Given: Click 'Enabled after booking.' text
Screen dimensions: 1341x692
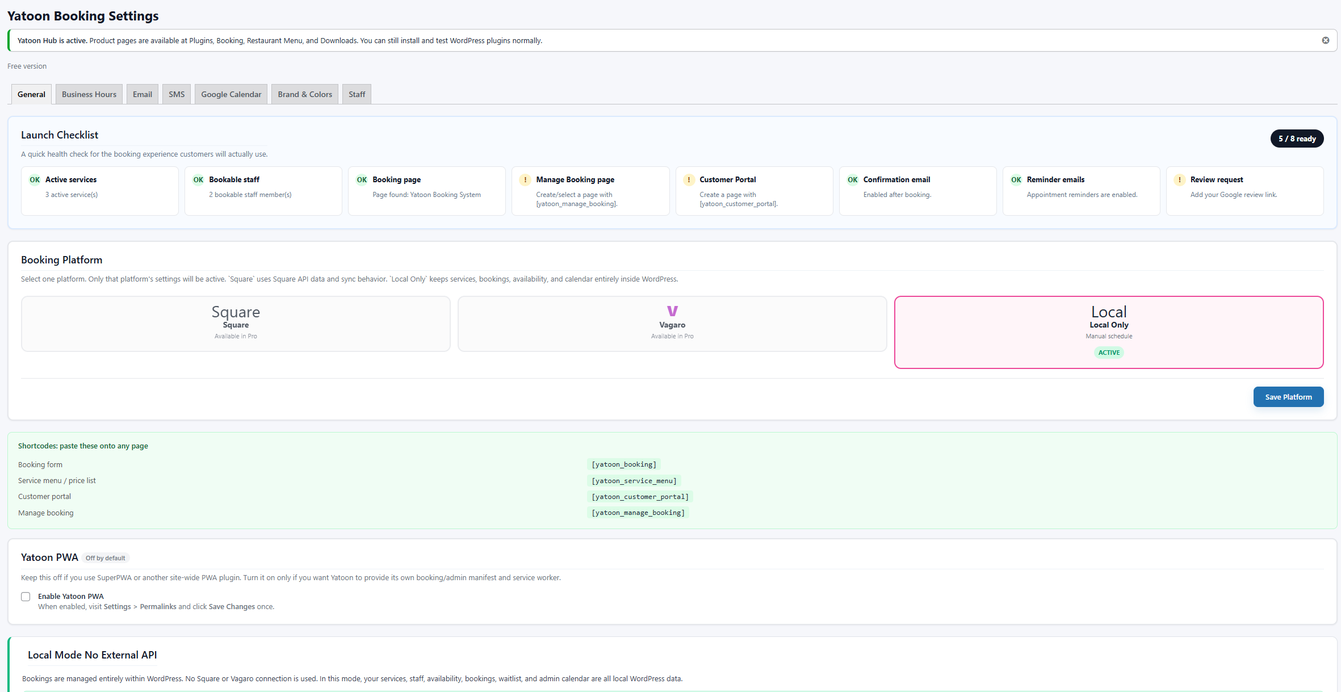Looking at the screenshot, I should pos(898,195).
